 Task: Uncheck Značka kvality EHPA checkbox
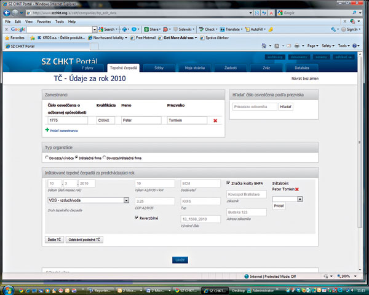(x=229, y=183)
